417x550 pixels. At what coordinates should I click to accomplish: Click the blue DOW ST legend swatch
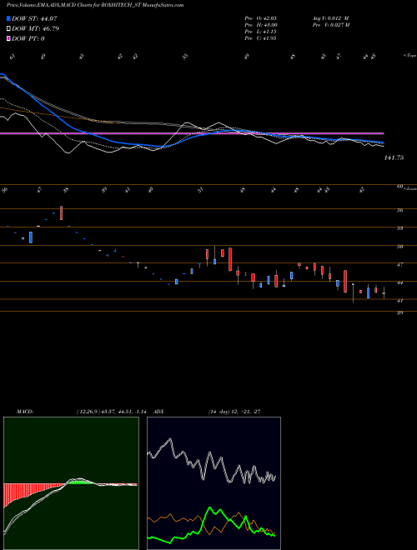[8, 18]
